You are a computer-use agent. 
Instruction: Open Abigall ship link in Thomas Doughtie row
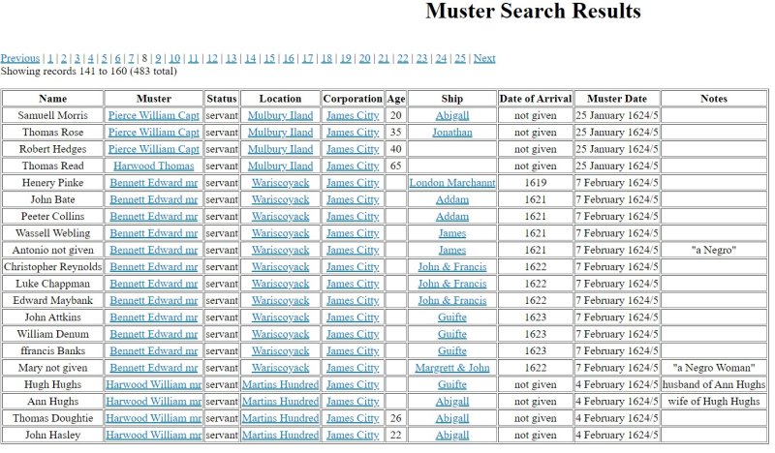click(452, 418)
